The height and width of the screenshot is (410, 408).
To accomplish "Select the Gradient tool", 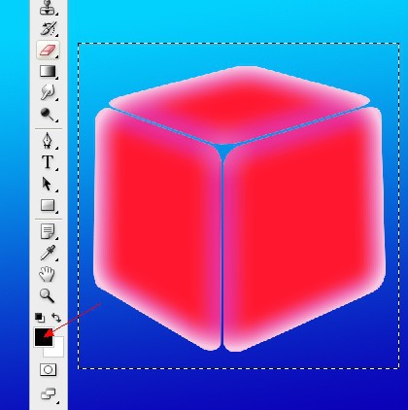I will pos(48,71).
